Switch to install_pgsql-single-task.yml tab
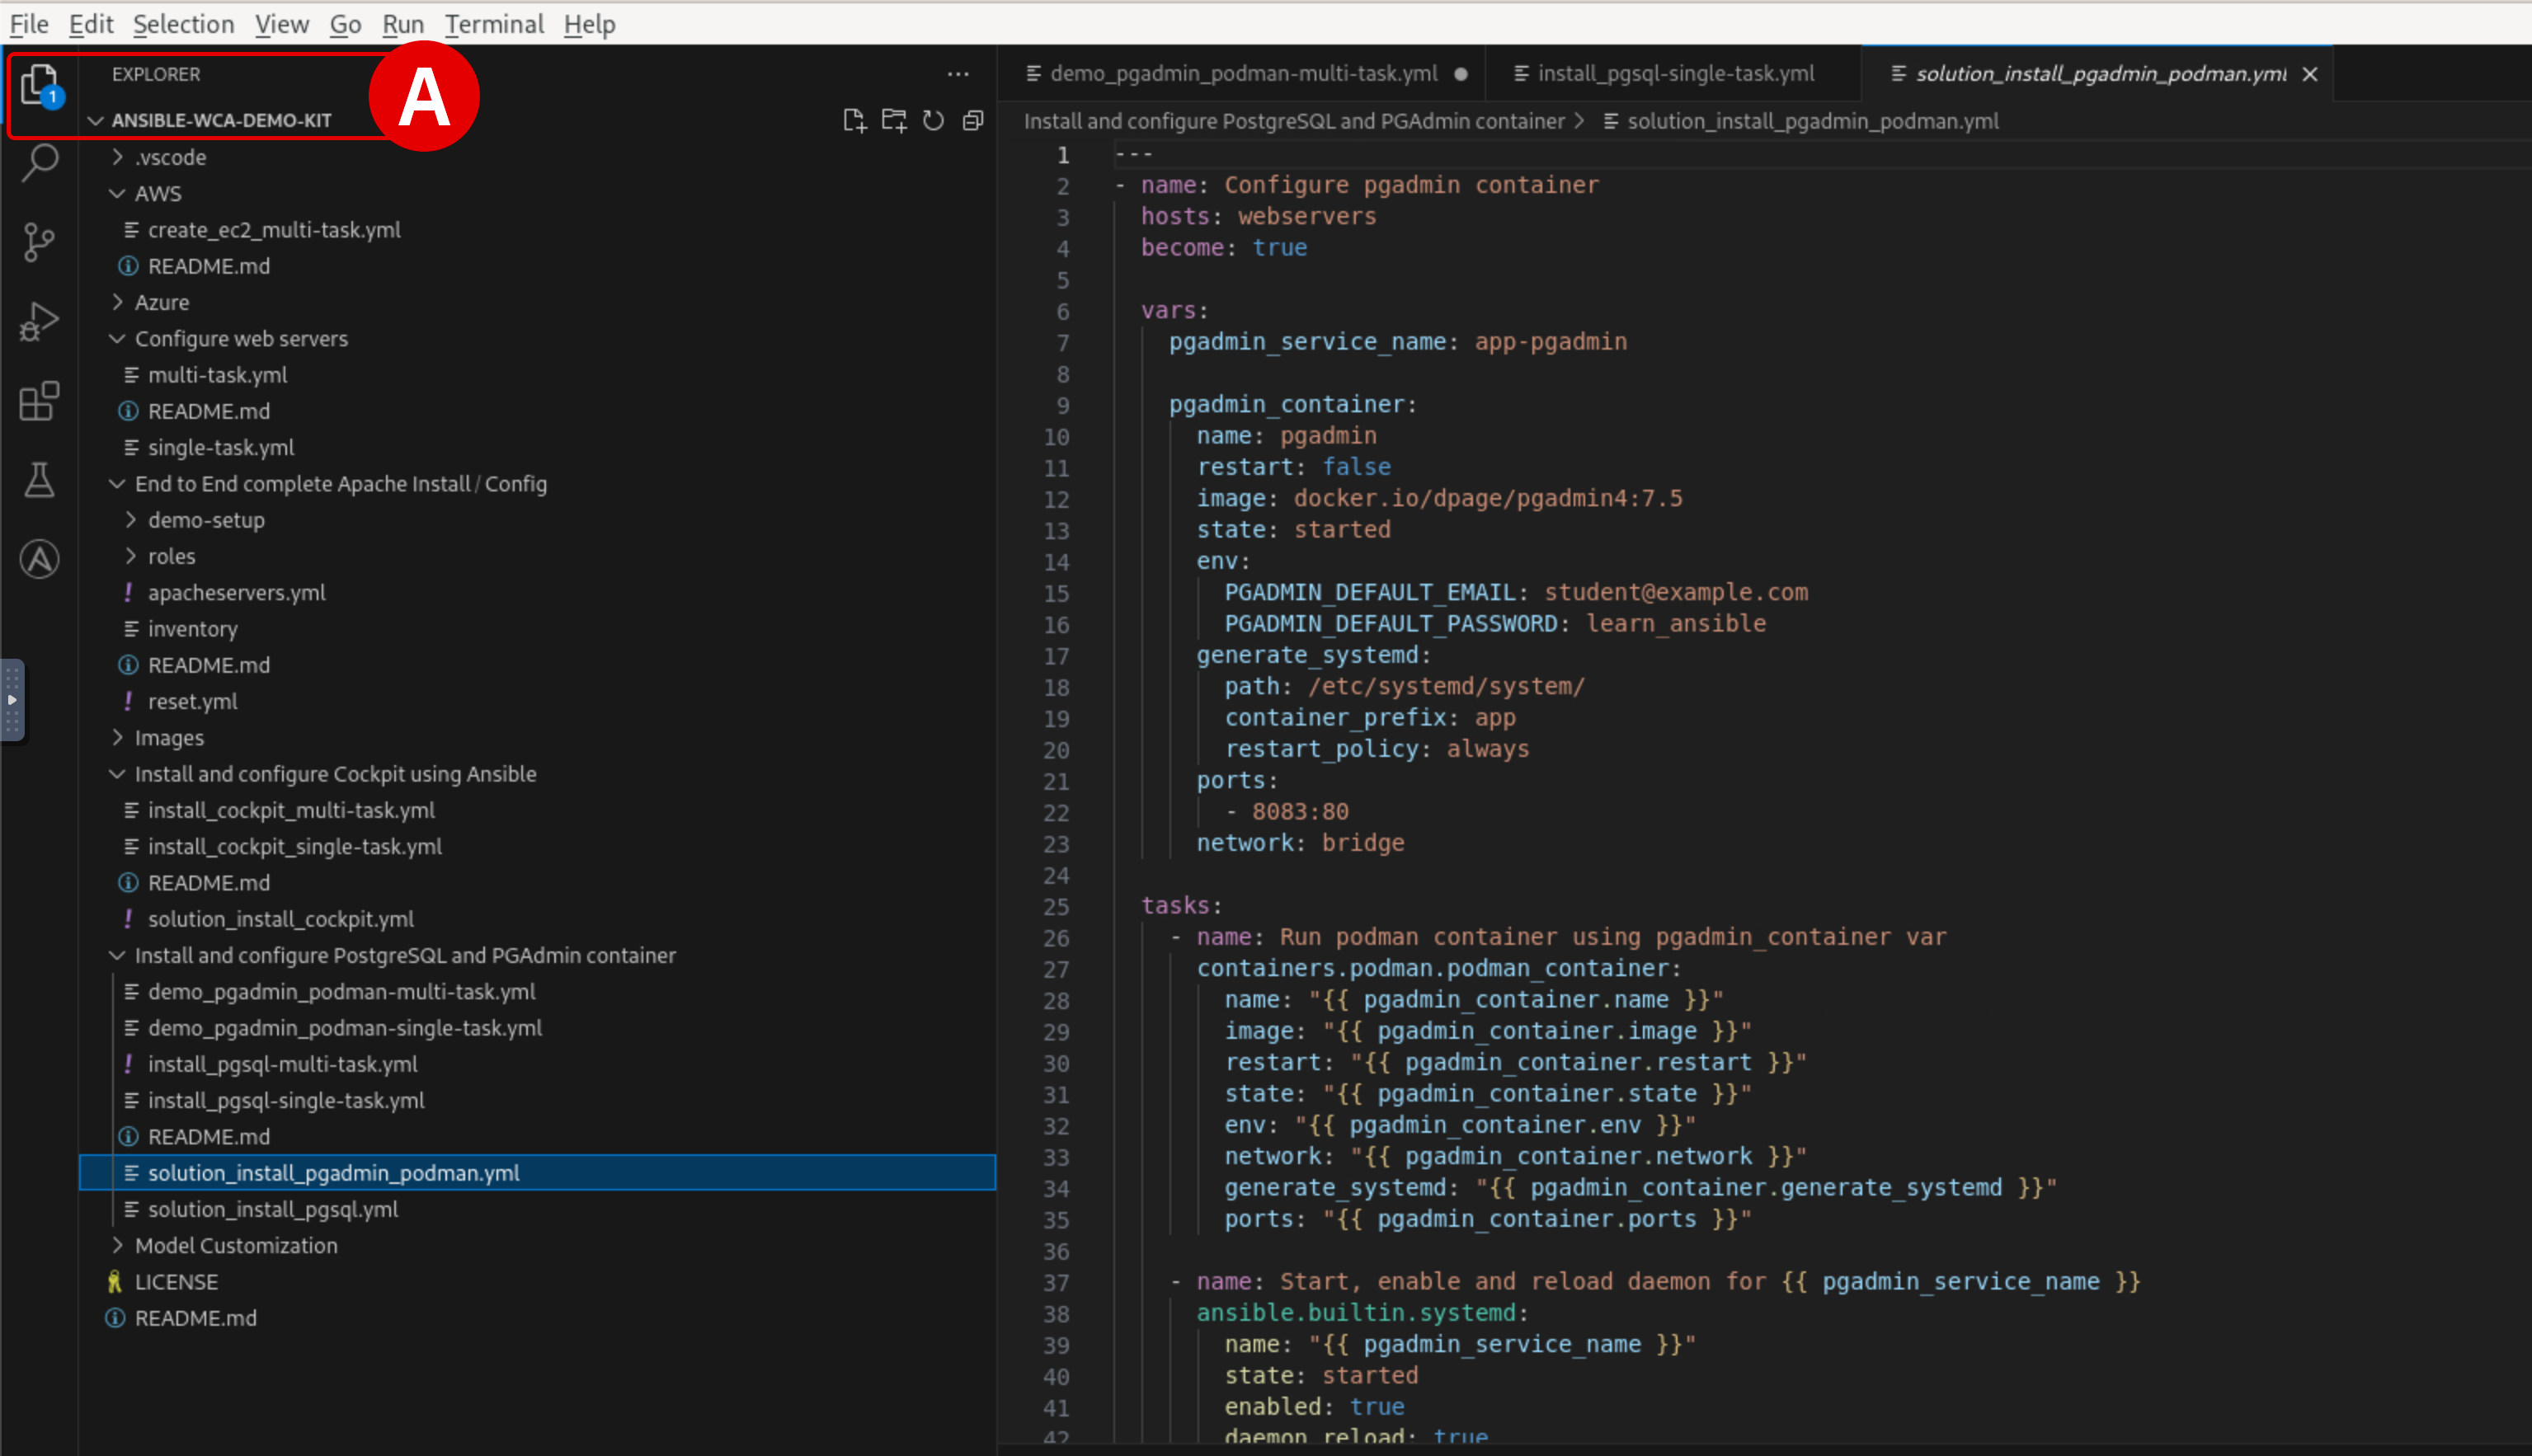Image resolution: width=2532 pixels, height=1456 pixels. pyautogui.click(x=1674, y=73)
